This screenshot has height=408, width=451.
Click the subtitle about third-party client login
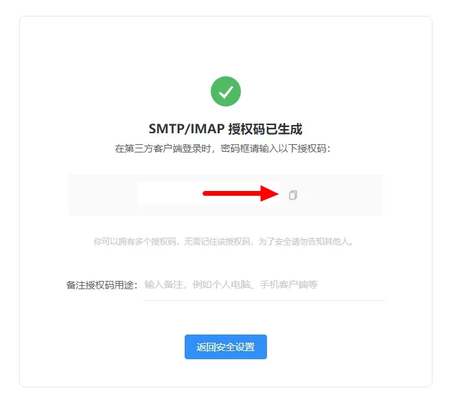(223, 149)
